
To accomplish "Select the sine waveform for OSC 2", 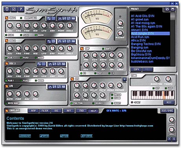I will tap(49, 42).
